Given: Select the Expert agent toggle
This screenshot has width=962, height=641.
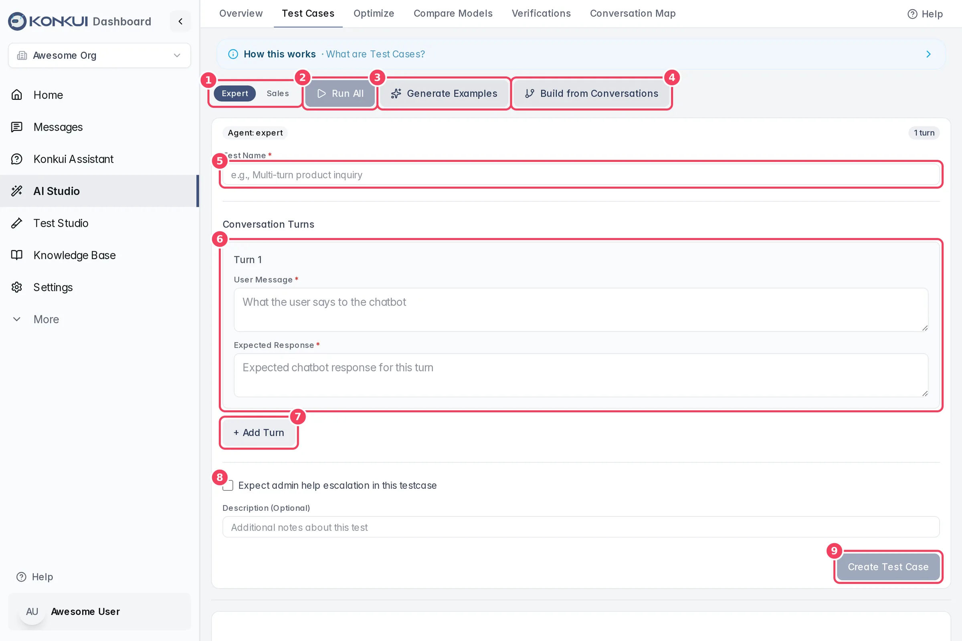Looking at the screenshot, I should (x=235, y=94).
